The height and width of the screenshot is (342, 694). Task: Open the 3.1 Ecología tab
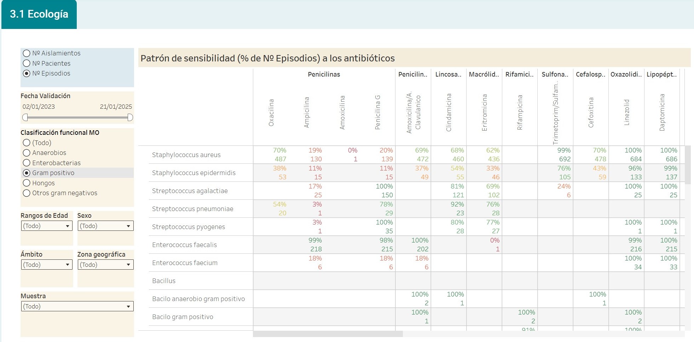(x=39, y=14)
